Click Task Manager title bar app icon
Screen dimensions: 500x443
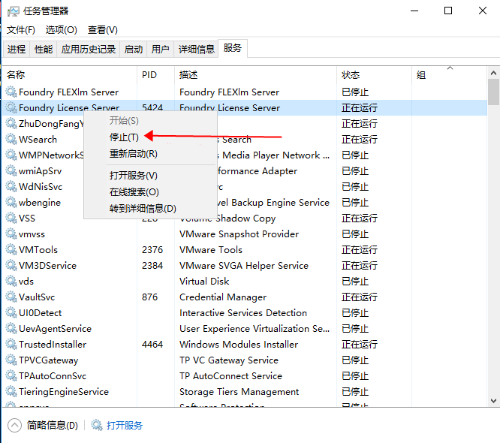pos(13,11)
